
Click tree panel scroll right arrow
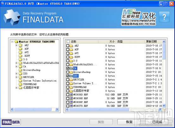click(57, 109)
